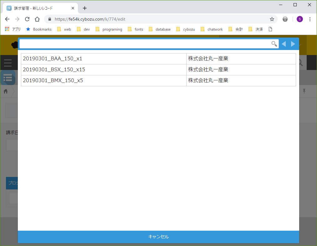Navigate back in browser history

[7, 19]
